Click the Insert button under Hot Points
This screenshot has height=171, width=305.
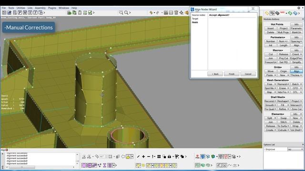point(270,28)
